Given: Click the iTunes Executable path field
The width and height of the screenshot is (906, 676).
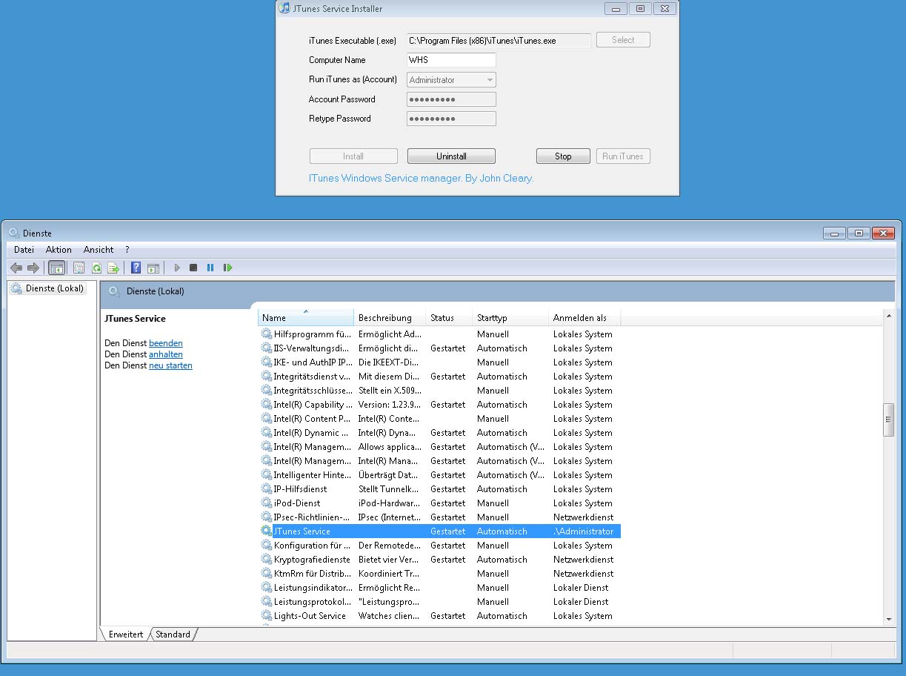Looking at the screenshot, I should (x=499, y=41).
